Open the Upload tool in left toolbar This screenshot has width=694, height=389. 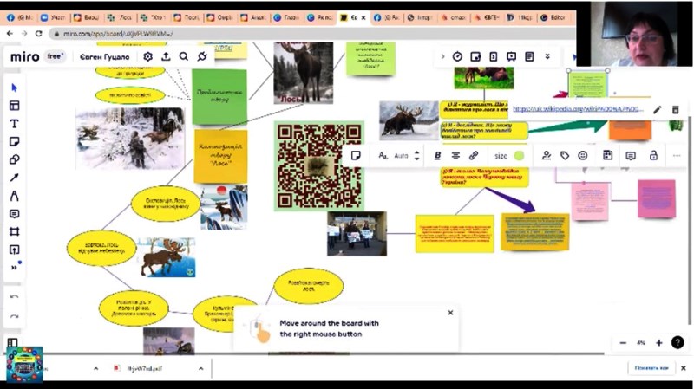click(14, 250)
